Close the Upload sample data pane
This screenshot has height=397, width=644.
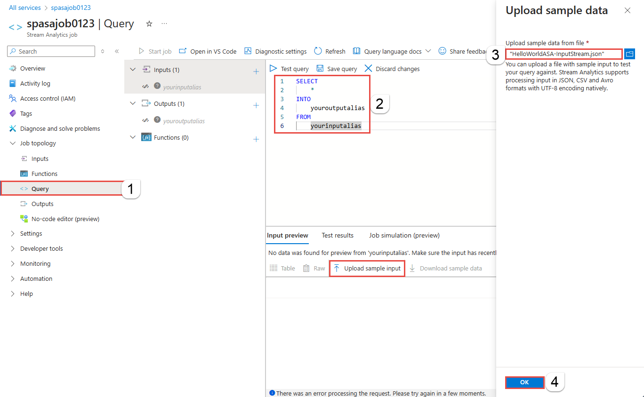pos(627,10)
